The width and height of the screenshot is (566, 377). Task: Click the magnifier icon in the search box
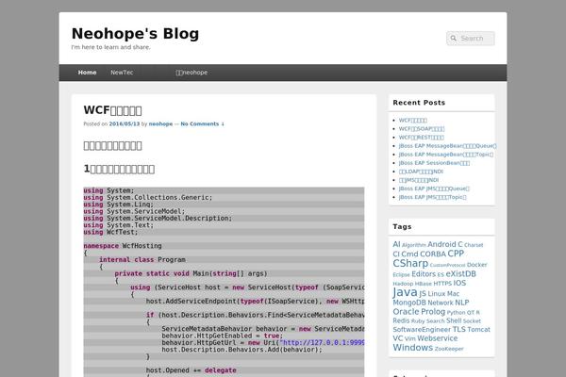(x=454, y=39)
